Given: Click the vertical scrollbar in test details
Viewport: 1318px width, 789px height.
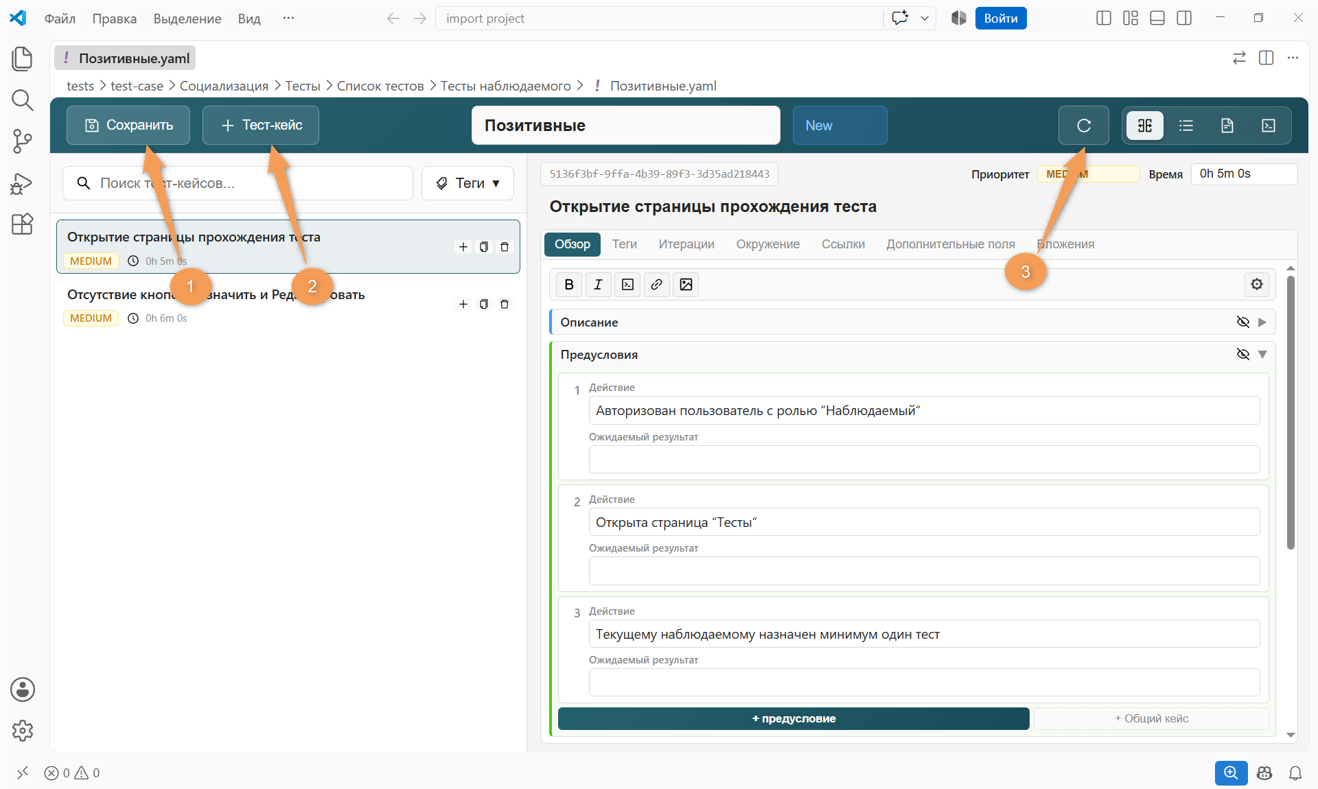Looking at the screenshot, I should [x=1291, y=412].
